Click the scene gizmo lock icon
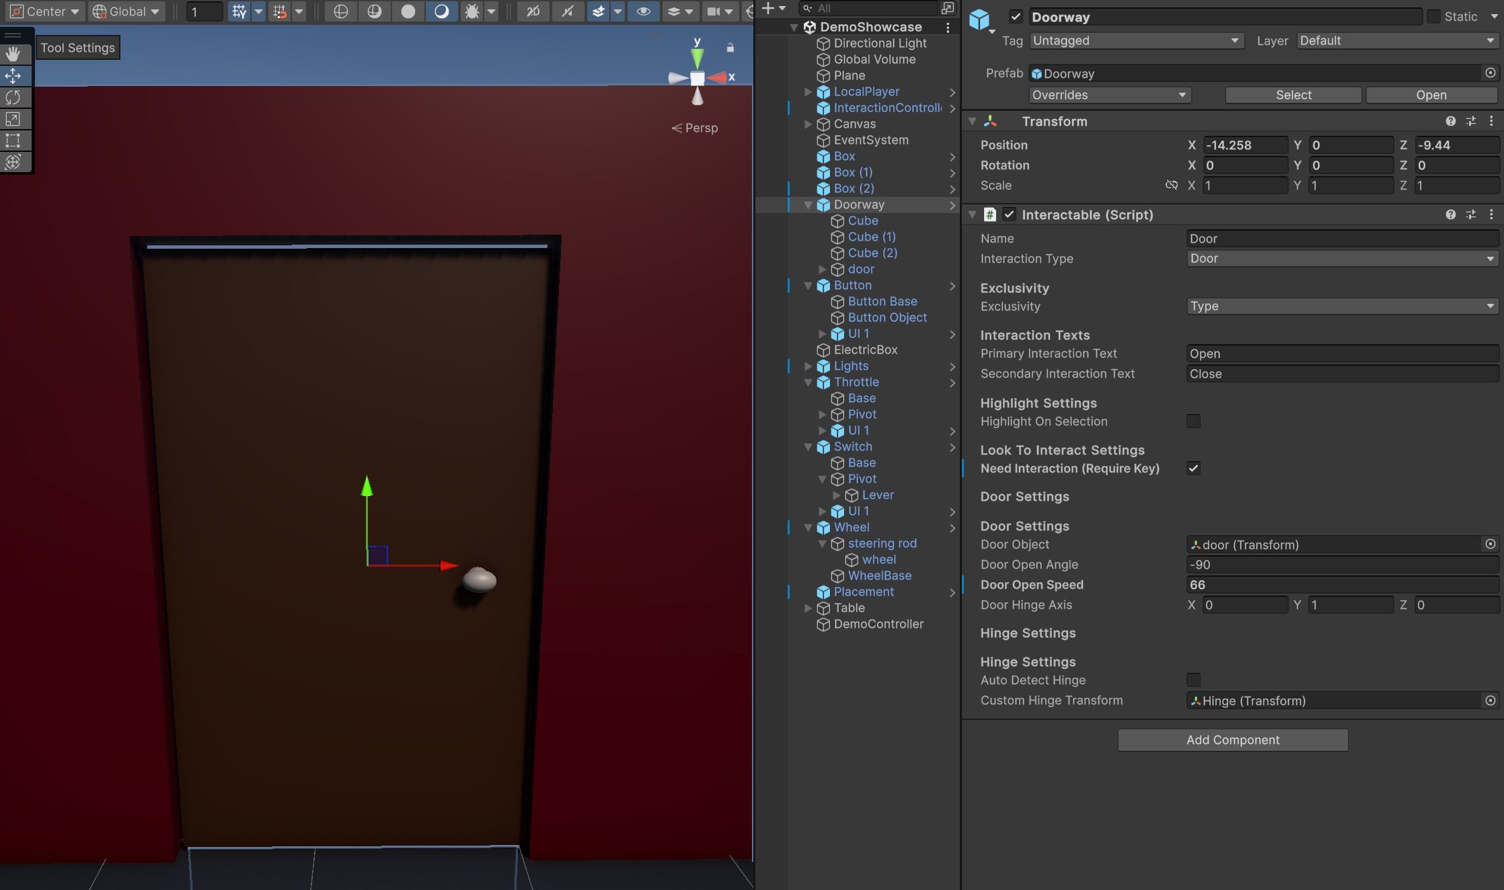 click(730, 48)
